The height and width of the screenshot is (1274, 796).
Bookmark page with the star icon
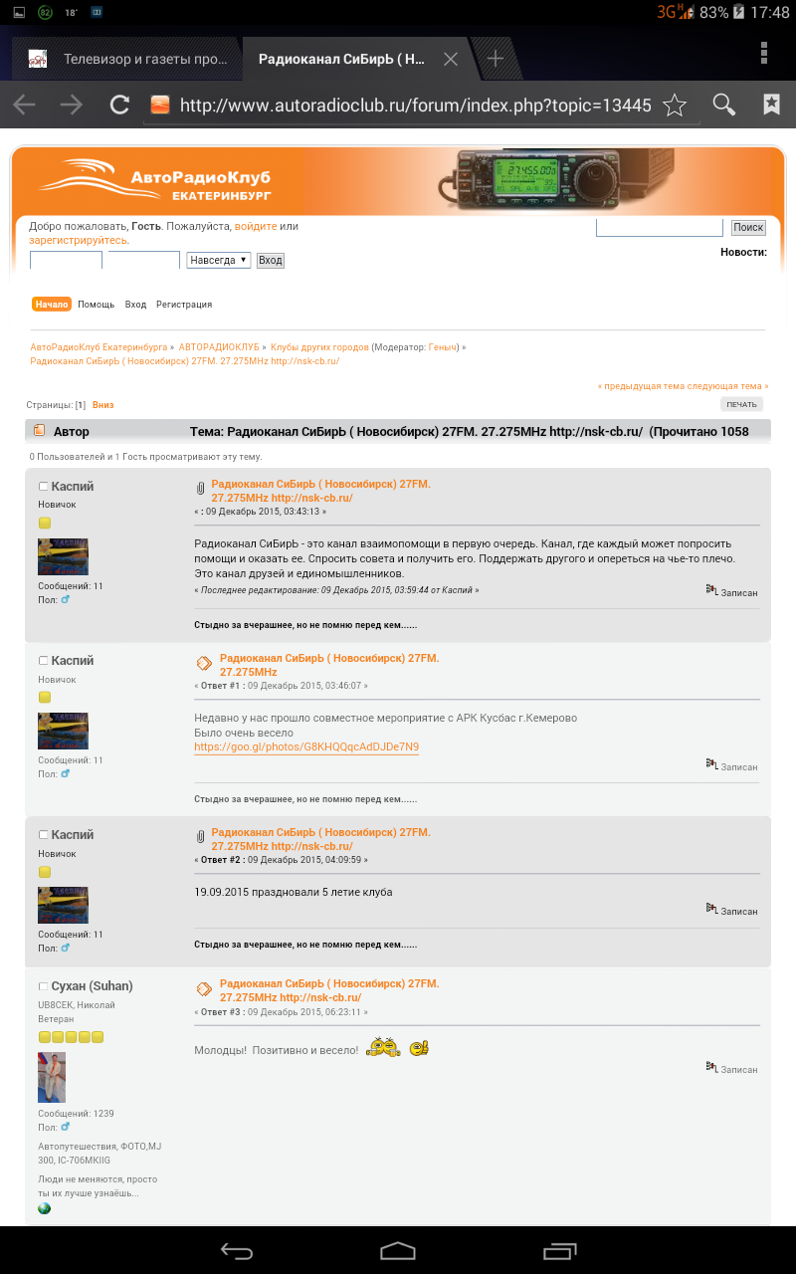[x=675, y=105]
